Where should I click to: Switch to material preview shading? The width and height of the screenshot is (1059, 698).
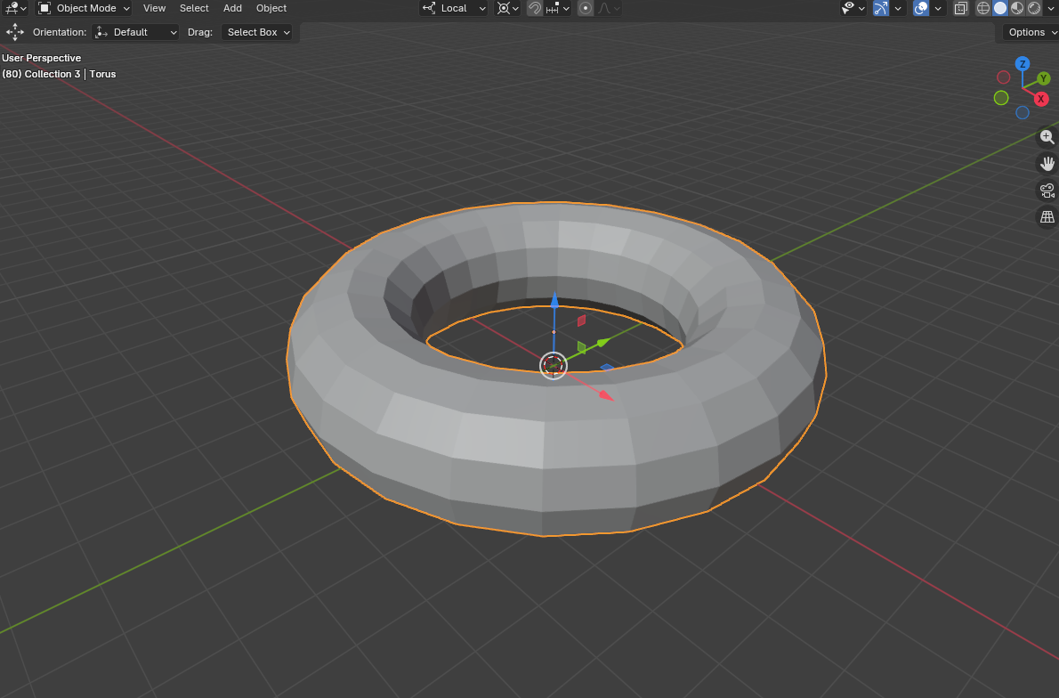[x=1017, y=8]
